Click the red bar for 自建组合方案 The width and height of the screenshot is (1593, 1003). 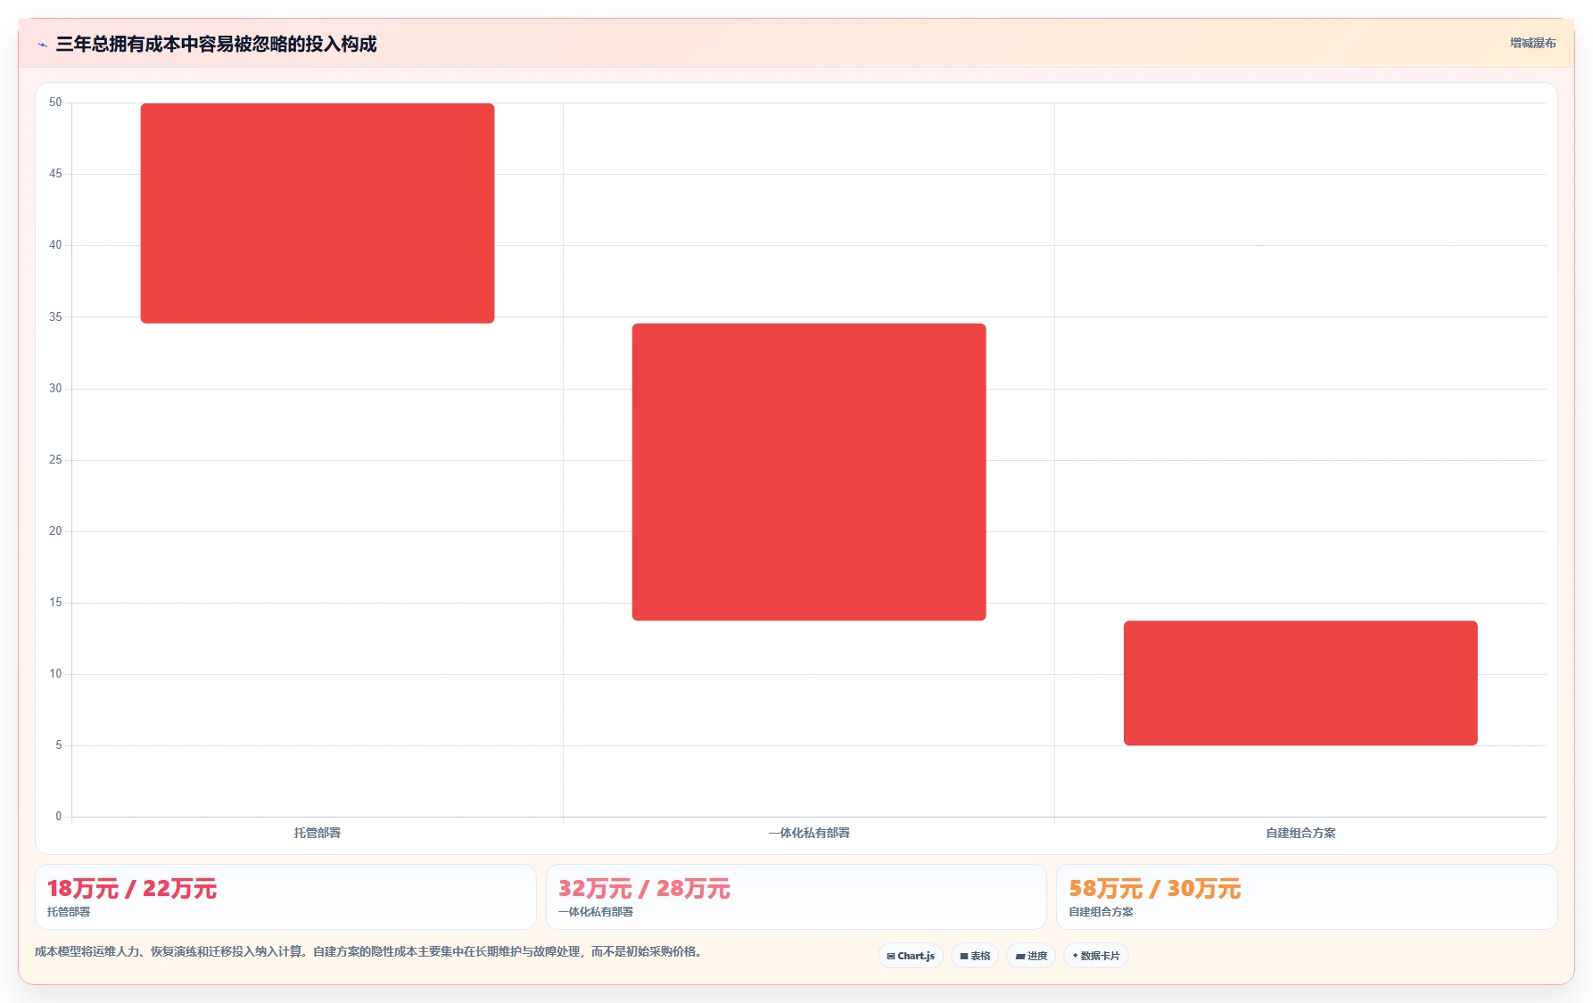1300,683
